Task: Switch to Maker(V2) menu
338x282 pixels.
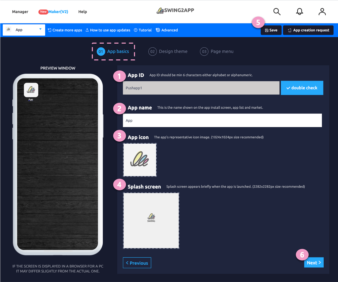Action: click(x=58, y=12)
